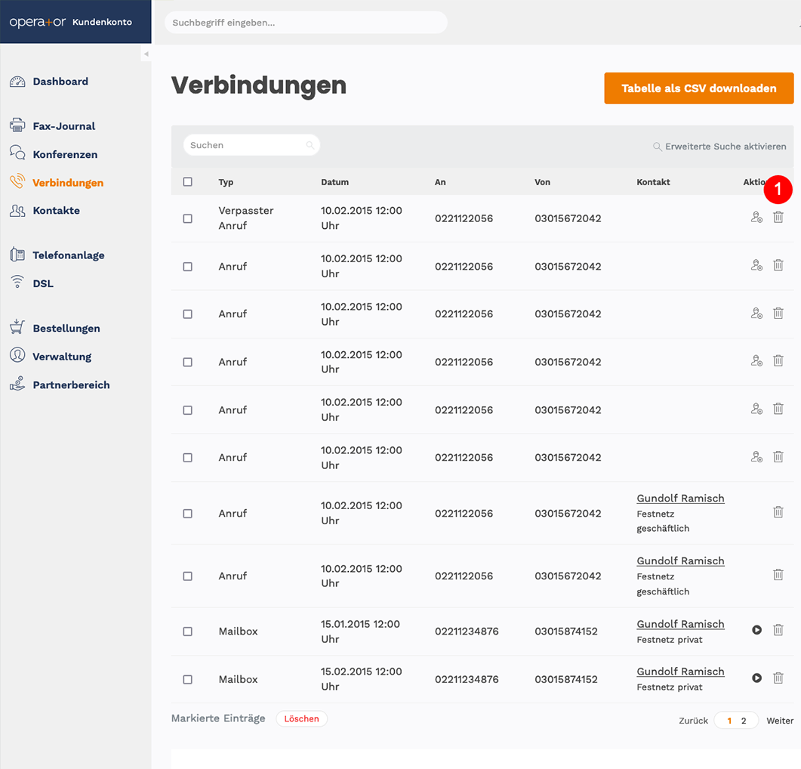Image resolution: width=801 pixels, height=769 pixels.
Task: Trash icon for Mailbox 15.01.2015 row
Action: click(x=778, y=630)
